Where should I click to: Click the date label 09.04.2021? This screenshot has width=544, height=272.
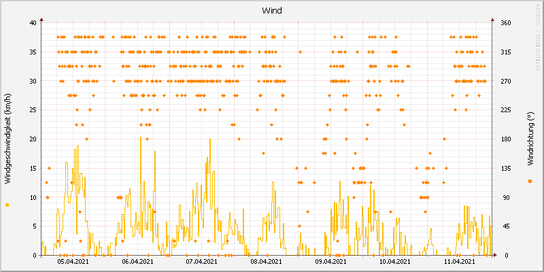(330, 262)
